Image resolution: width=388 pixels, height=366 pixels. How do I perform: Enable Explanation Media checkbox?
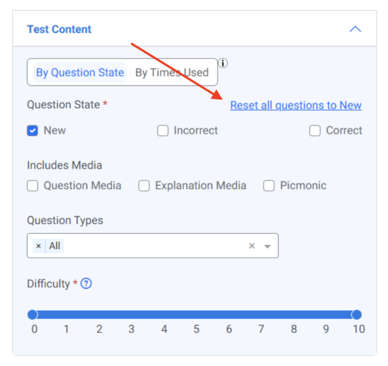(x=144, y=186)
